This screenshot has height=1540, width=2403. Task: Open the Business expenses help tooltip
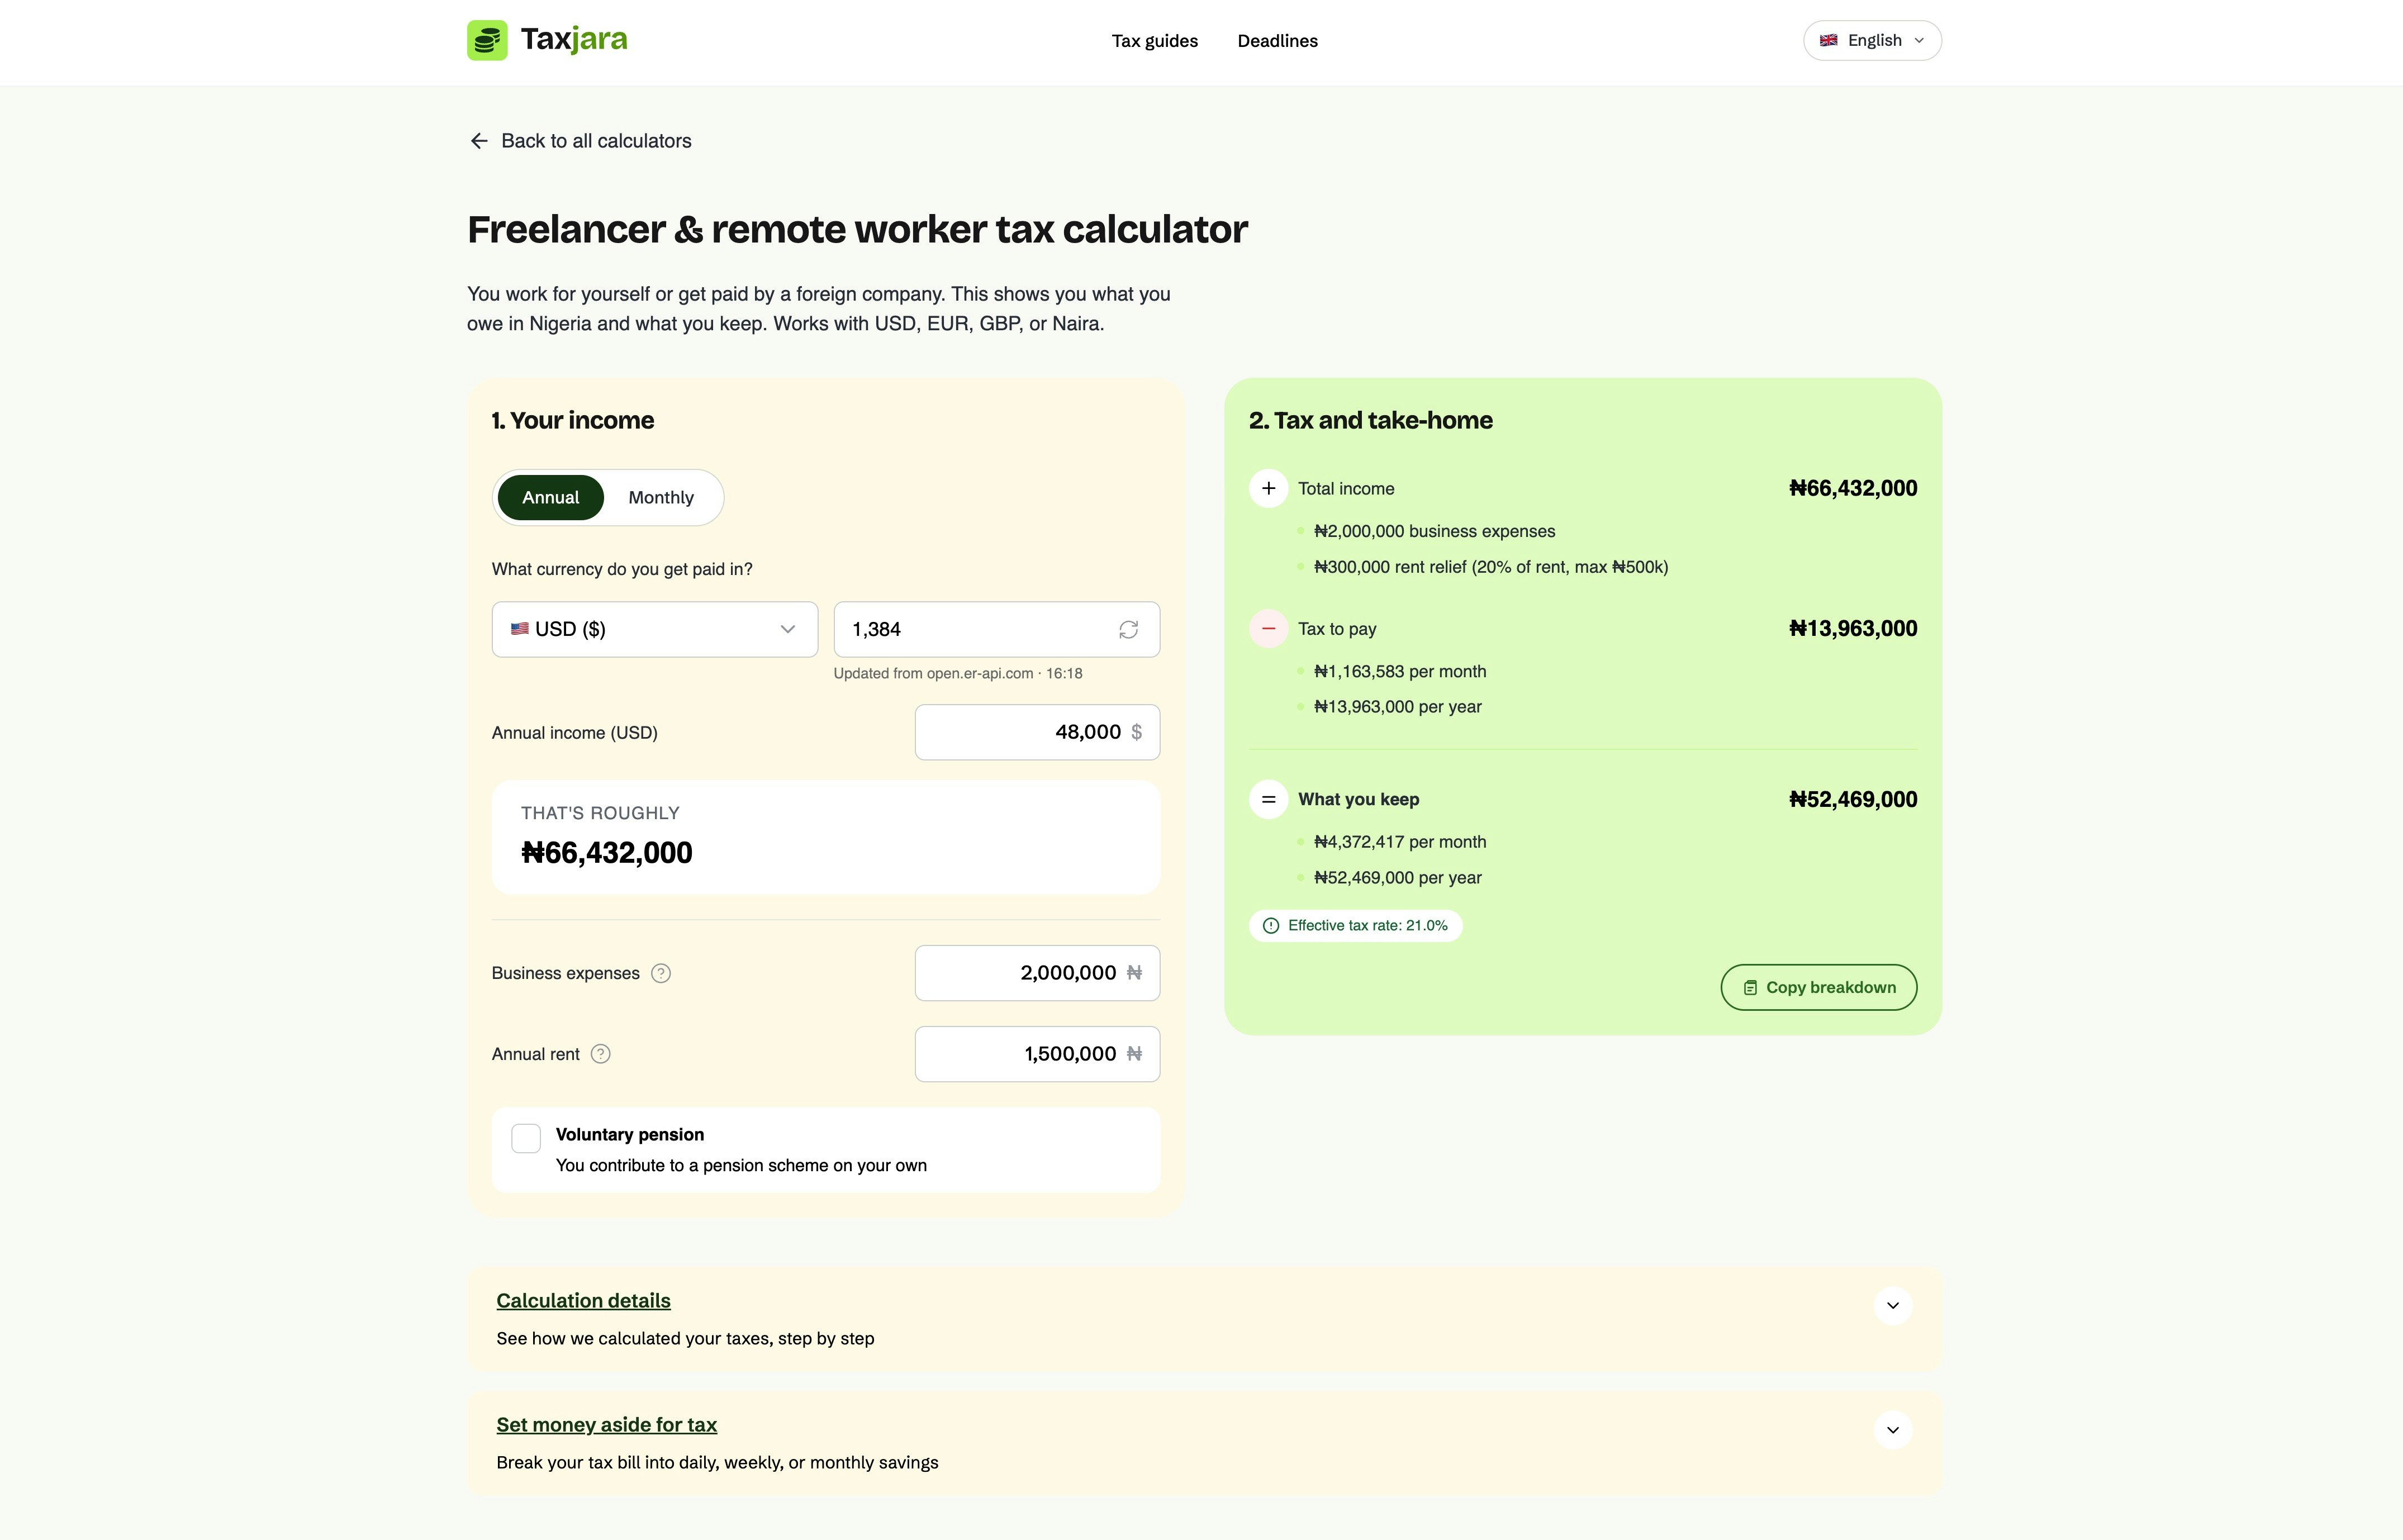(x=661, y=972)
